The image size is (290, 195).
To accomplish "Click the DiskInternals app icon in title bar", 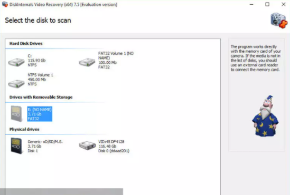I will (x=5, y=4).
